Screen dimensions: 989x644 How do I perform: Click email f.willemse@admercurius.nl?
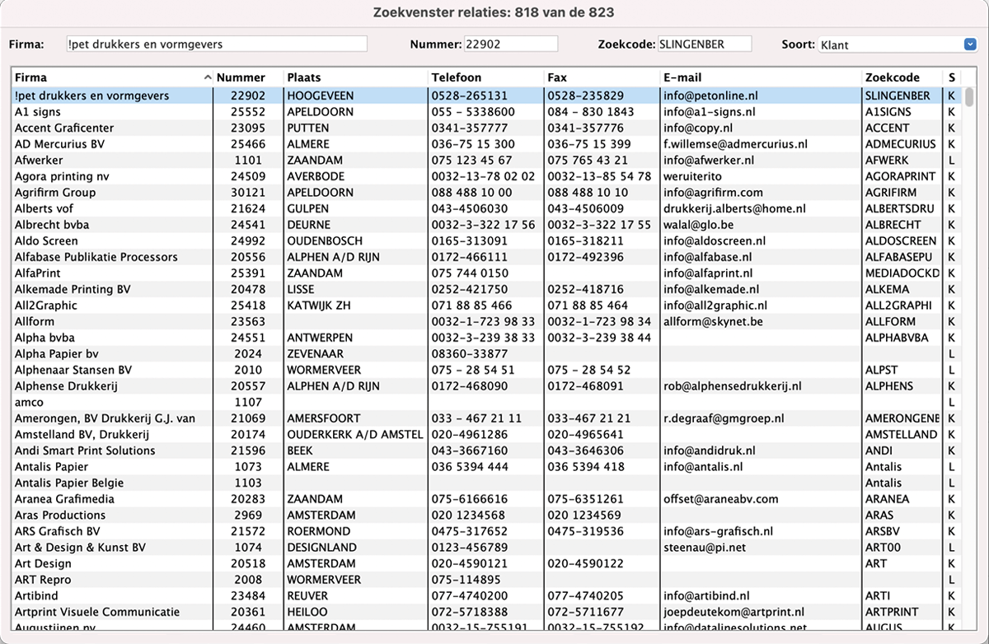click(735, 144)
